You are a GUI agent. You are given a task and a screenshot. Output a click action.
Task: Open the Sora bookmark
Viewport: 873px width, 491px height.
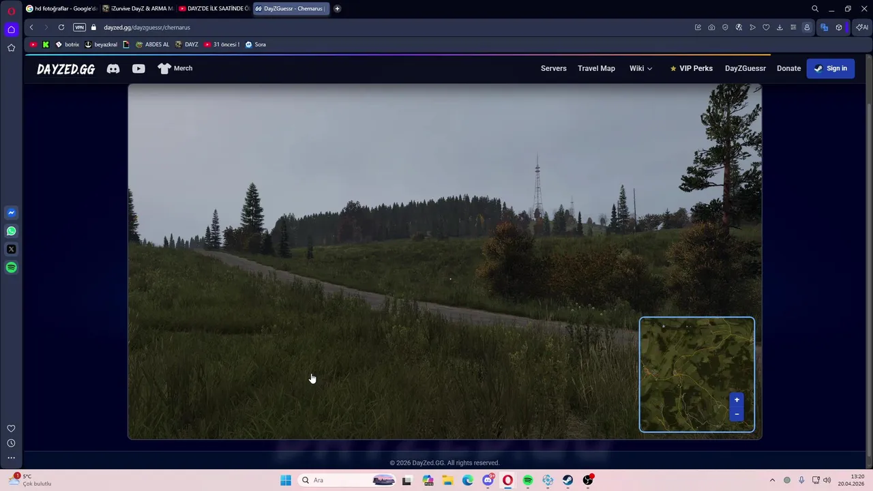(x=255, y=44)
